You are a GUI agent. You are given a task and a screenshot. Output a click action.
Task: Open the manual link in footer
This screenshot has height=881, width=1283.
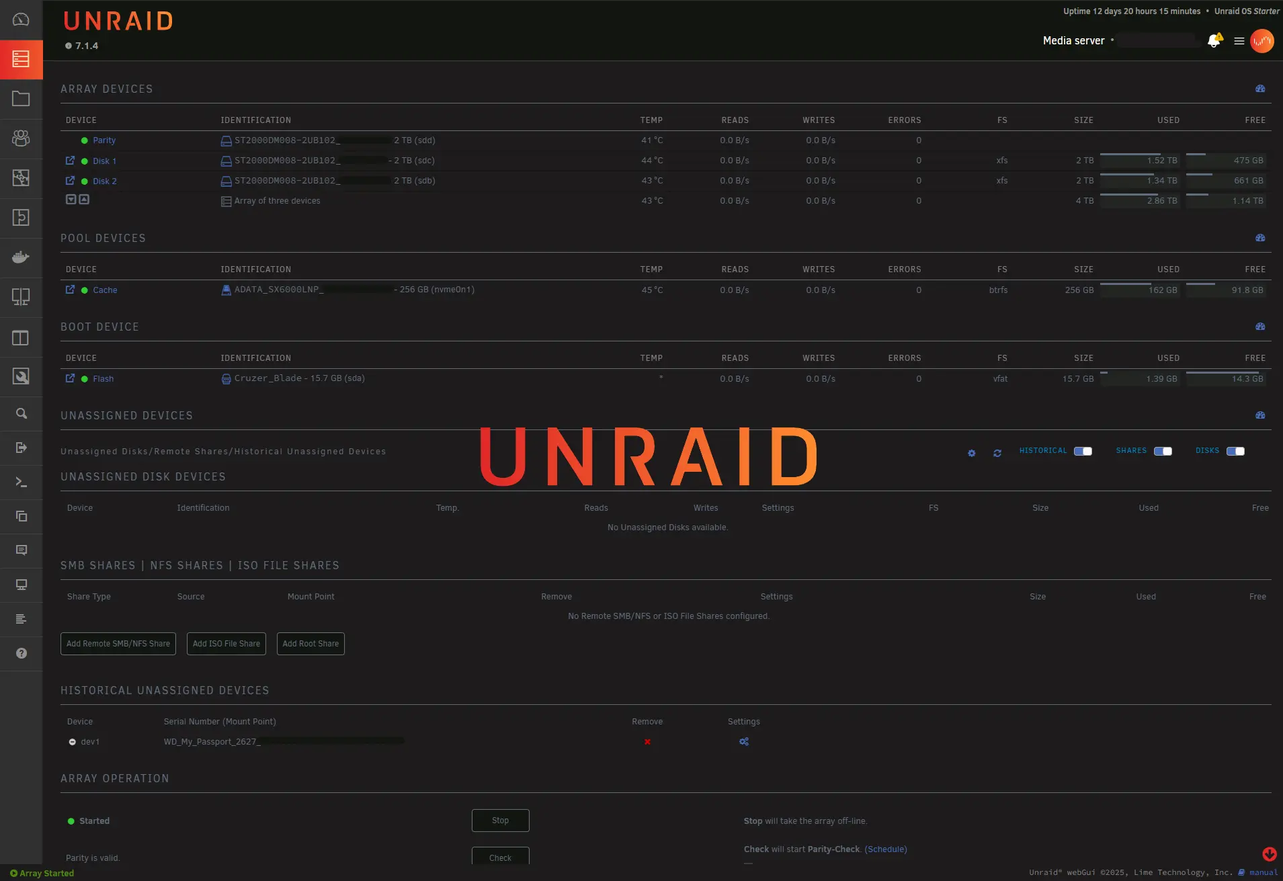point(1263,872)
